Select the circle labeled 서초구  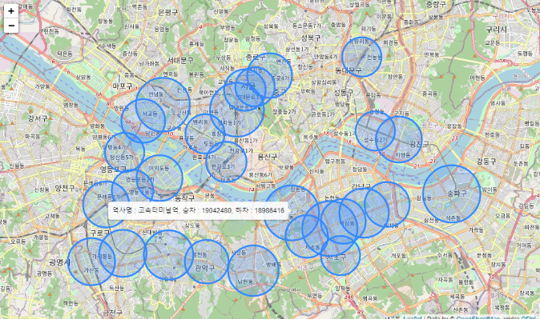pos(341,255)
